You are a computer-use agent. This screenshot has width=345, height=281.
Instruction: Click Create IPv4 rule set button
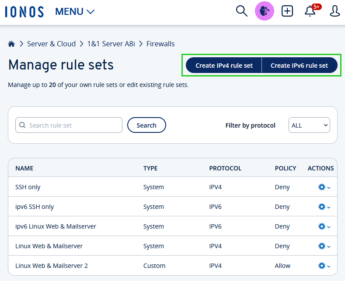tap(224, 66)
